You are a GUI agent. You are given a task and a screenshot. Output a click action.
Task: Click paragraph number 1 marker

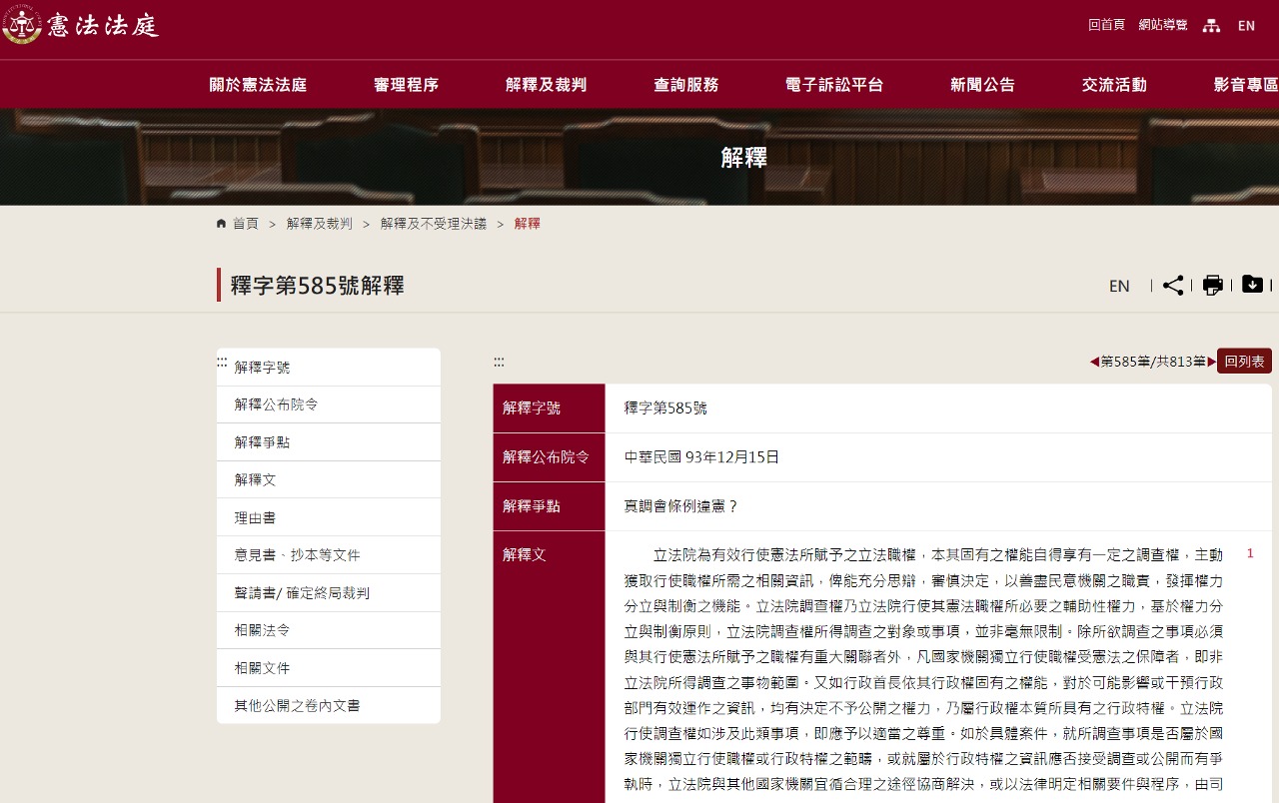[x=1250, y=553]
